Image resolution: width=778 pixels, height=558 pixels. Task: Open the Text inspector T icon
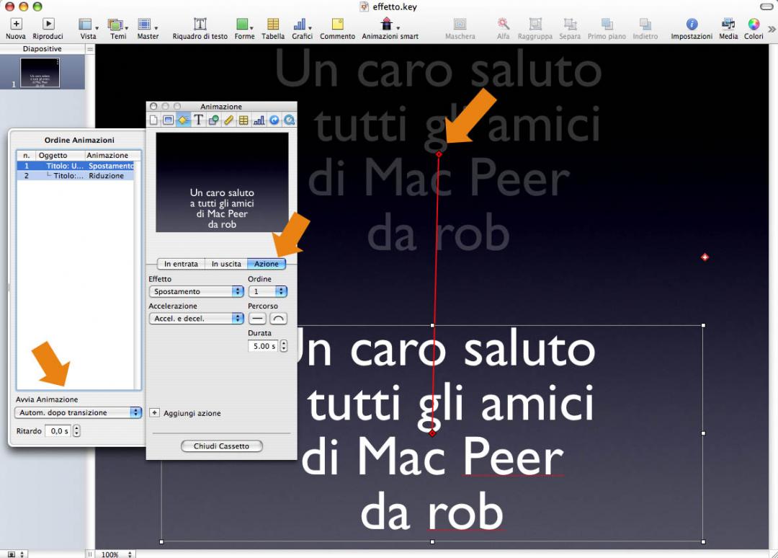pyautogui.click(x=198, y=120)
